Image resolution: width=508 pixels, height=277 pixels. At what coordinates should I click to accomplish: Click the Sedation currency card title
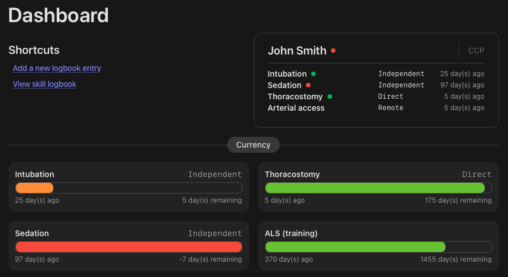click(32, 233)
